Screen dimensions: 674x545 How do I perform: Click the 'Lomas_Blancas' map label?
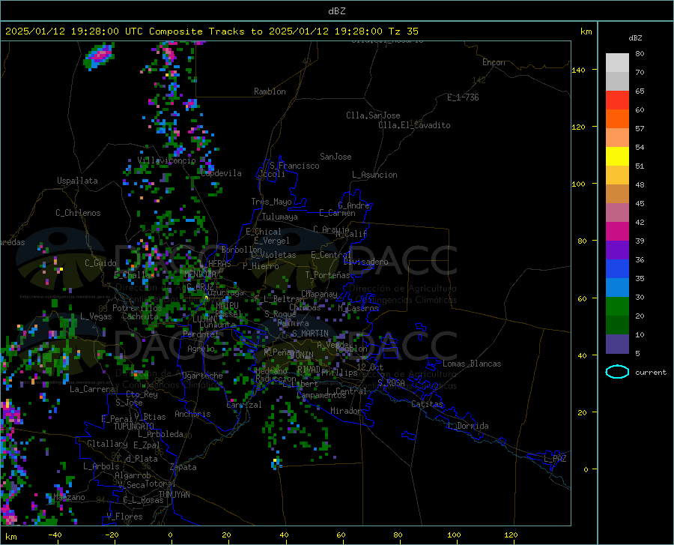(x=472, y=364)
